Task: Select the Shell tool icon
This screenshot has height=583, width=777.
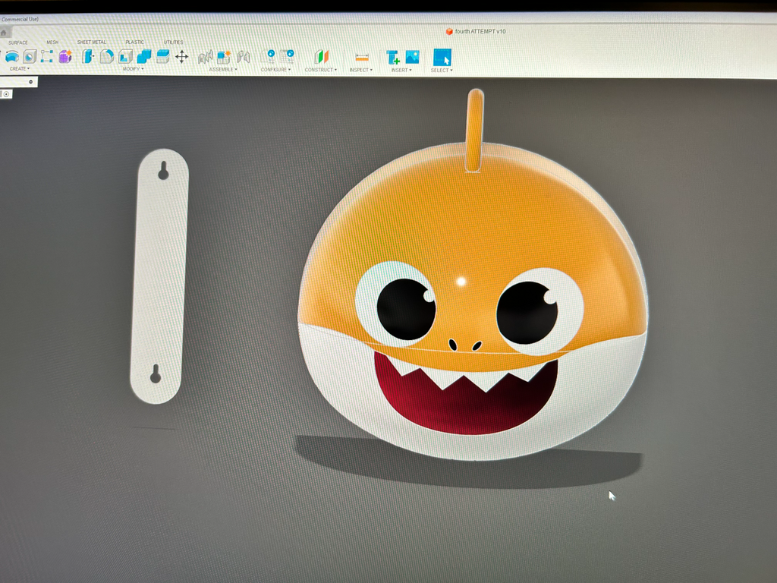Action: pyautogui.click(x=125, y=56)
